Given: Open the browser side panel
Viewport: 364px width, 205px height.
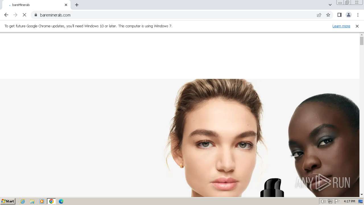Looking at the screenshot, I should 339,15.
